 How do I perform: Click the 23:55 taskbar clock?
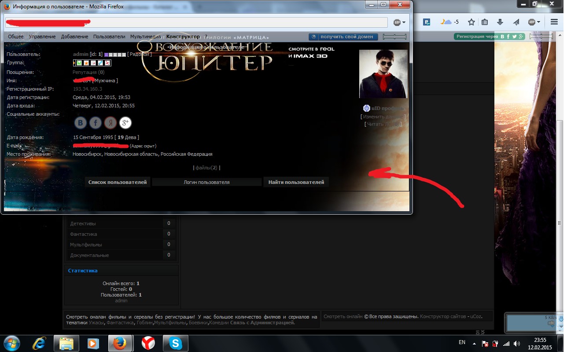pyautogui.click(x=540, y=340)
